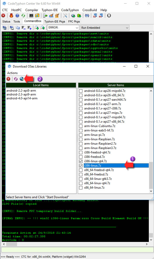This screenshot has height=259, width=154.
Task: Check android-8.0.x-api26-mips64.7z checkbox
Action: [x=81, y=91]
